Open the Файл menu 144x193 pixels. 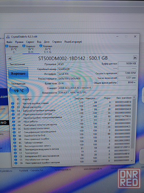point(9,42)
